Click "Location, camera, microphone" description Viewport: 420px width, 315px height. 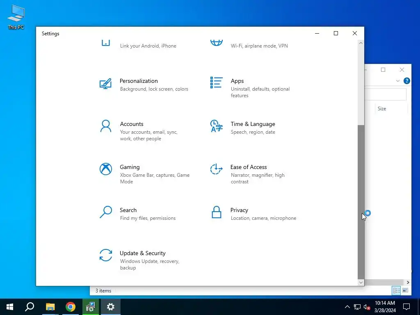pos(263,218)
